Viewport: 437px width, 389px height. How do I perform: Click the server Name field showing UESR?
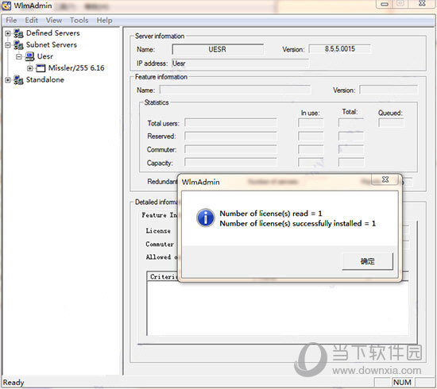pos(218,49)
